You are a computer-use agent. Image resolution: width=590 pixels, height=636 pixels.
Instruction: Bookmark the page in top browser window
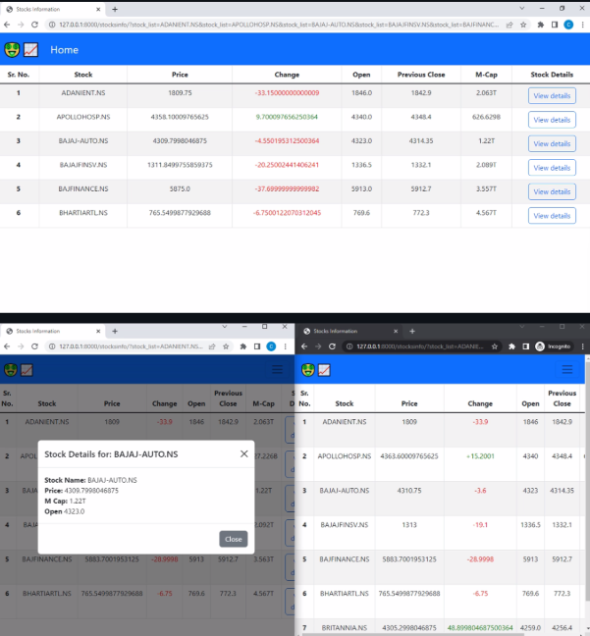(523, 25)
